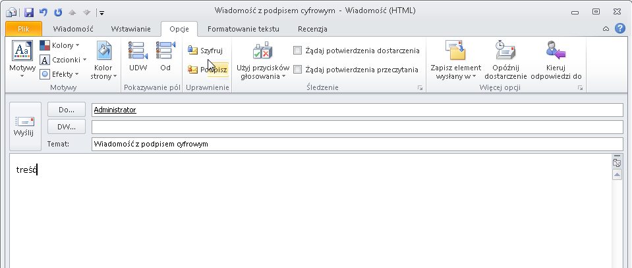Viewport: 632px width, 268px height.
Task: Open Kolor strony page color picker
Action: pyautogui.click(x=103, y=60)
